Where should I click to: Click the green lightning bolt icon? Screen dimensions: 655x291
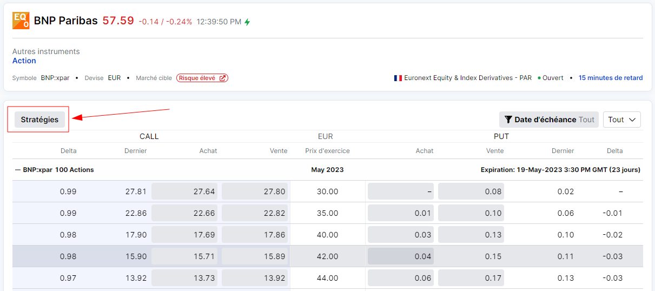[x=247, y=22]
